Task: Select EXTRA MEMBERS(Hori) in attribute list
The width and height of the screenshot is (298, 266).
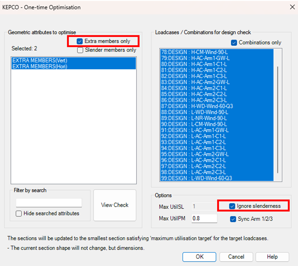Action: [42, 66]
